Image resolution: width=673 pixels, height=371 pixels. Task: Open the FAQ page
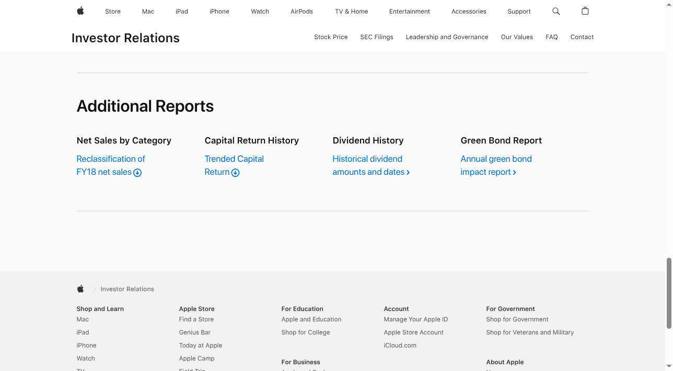[x=552, y=37]
